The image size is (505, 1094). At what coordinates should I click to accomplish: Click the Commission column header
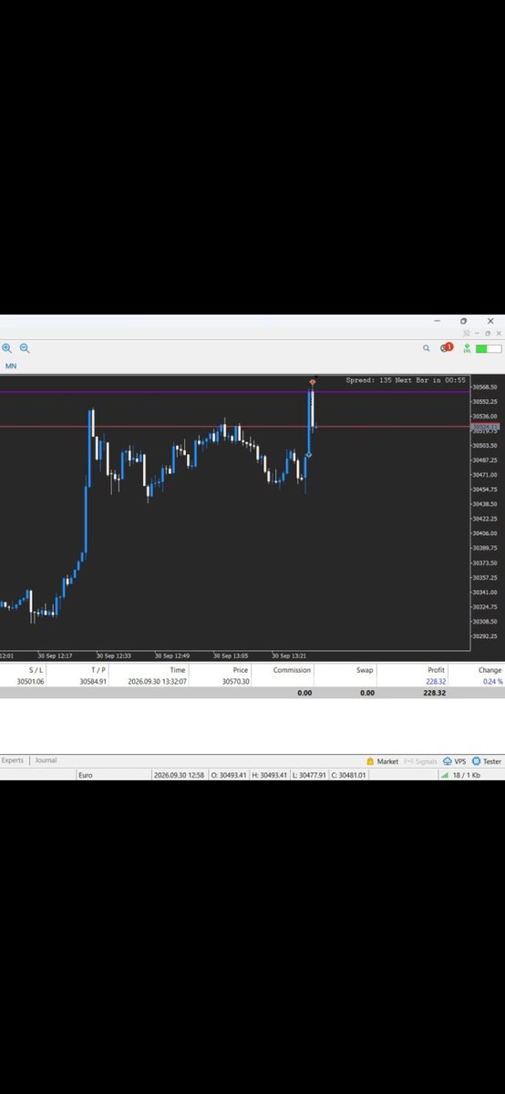point(293,670)
